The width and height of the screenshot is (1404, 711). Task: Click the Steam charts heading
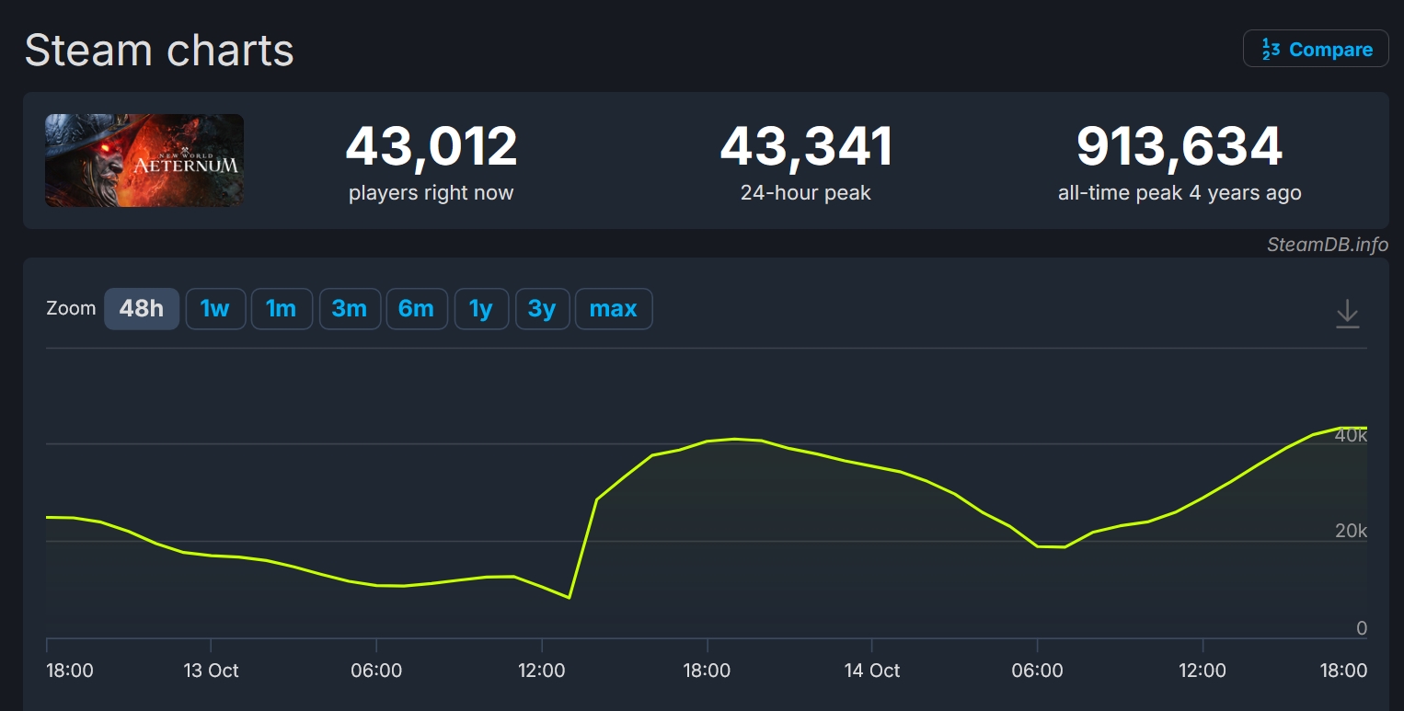click(159, 50)
